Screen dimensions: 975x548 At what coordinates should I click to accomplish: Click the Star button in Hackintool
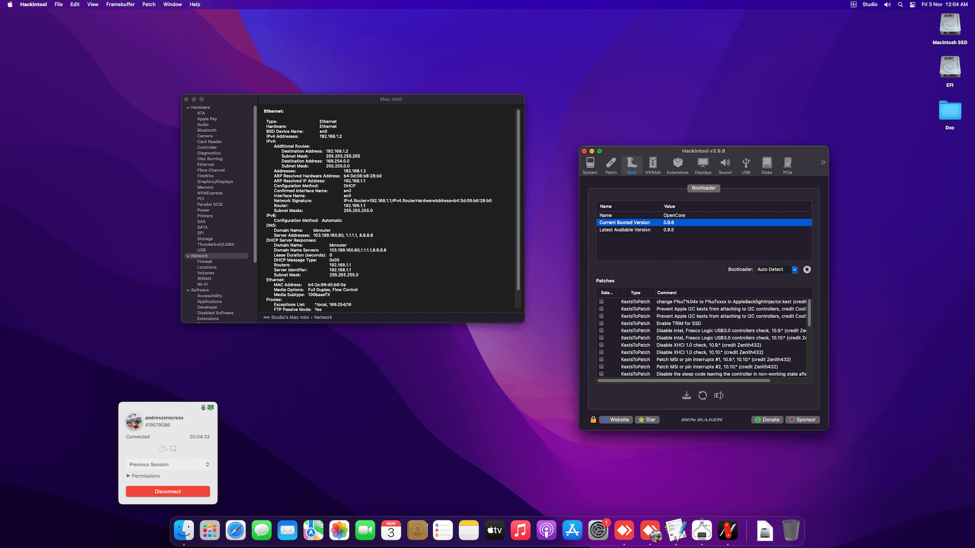(647, 420)
